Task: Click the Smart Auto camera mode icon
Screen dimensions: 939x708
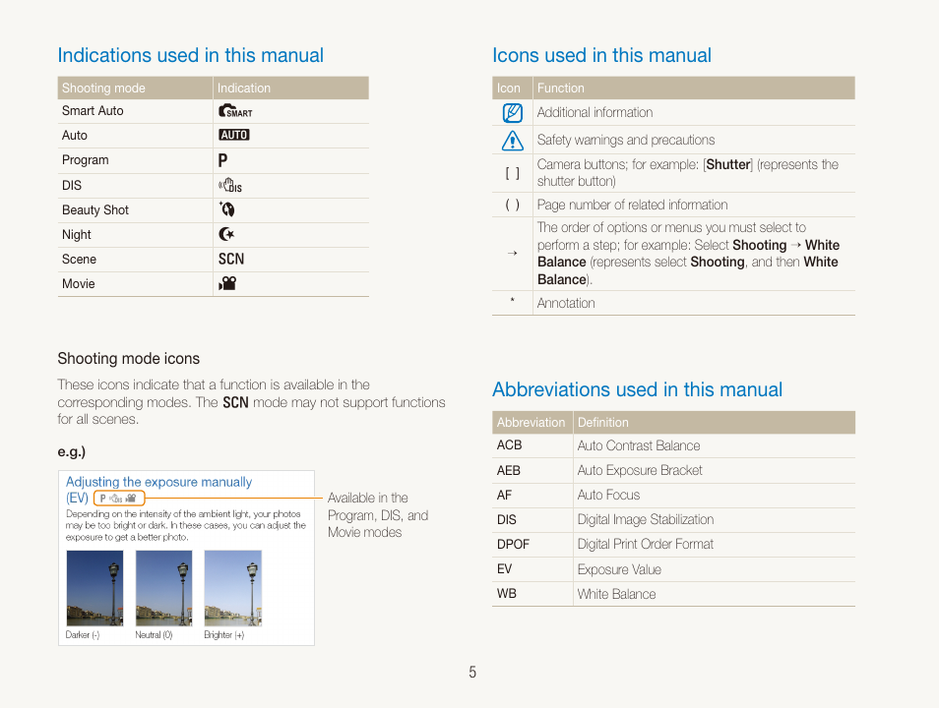Action: tap(234, 111)
